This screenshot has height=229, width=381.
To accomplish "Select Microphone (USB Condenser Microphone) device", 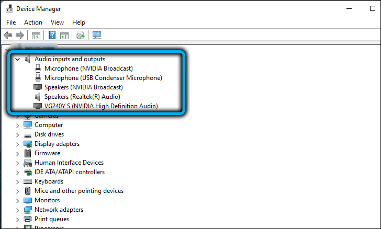I will pos(103,78).
